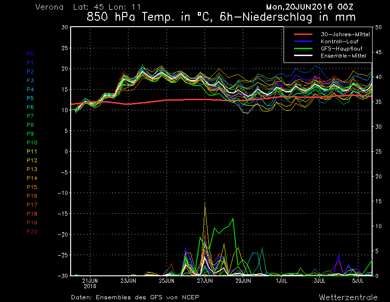Click the P16 ensemble member label
The height and width of the screenshot is (302, 390).
coord(32,196)
